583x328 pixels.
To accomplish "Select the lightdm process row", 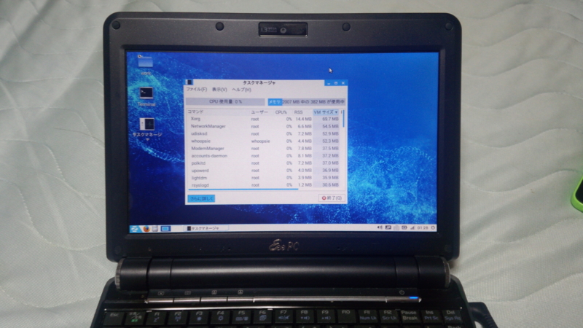I will click(x=263, y=178).
